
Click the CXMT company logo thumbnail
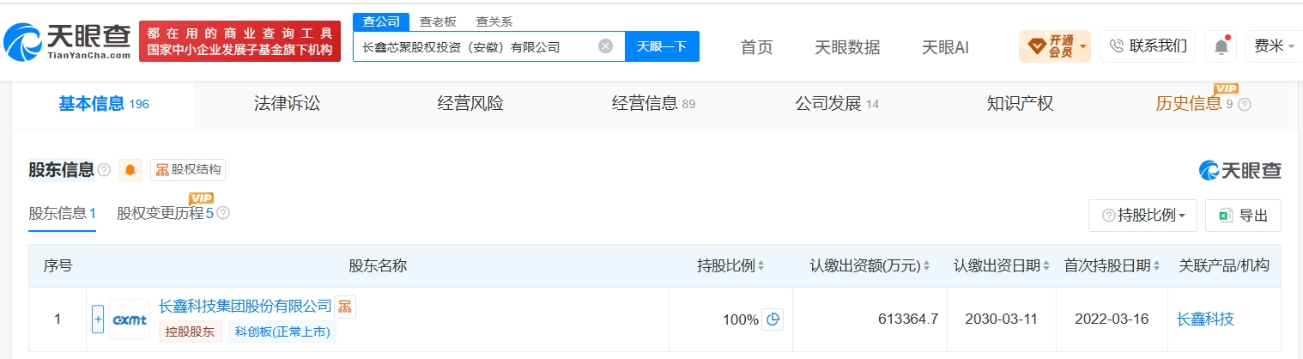coord(130,319)
